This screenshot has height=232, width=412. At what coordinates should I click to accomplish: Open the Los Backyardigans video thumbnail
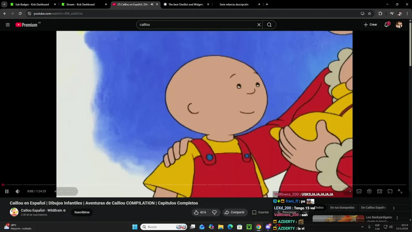[338, 219]
